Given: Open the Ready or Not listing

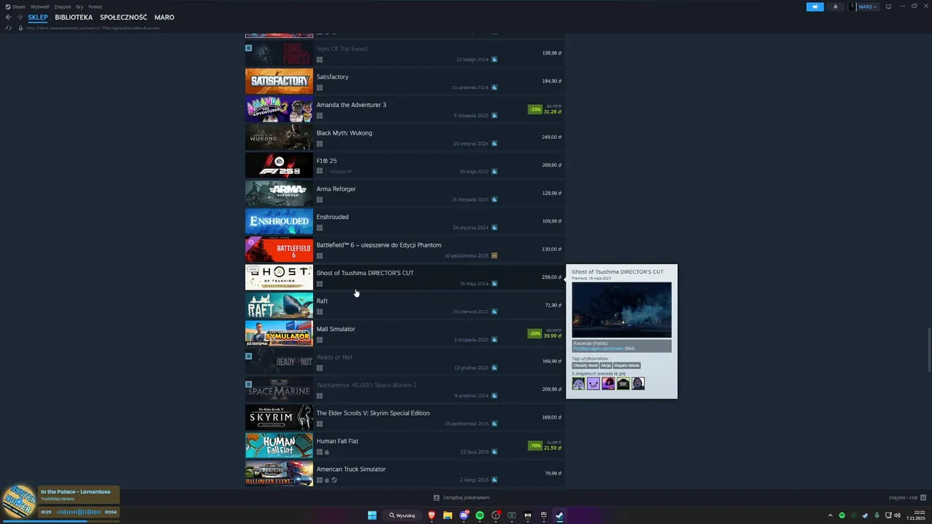Looking at the screenshot, I should (x=405, y=362).
